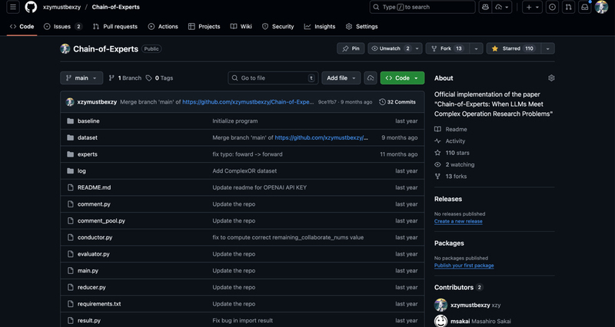The width and height of the screenshot is (615, 327).
Task: Open the Copilot icon in header
Action: pos(485,7)
